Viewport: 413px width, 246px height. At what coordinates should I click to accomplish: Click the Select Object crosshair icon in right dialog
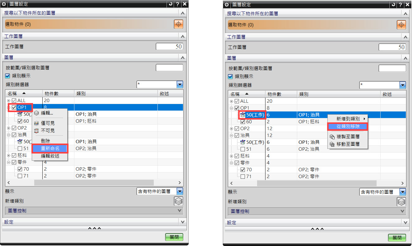coord(401,25)
